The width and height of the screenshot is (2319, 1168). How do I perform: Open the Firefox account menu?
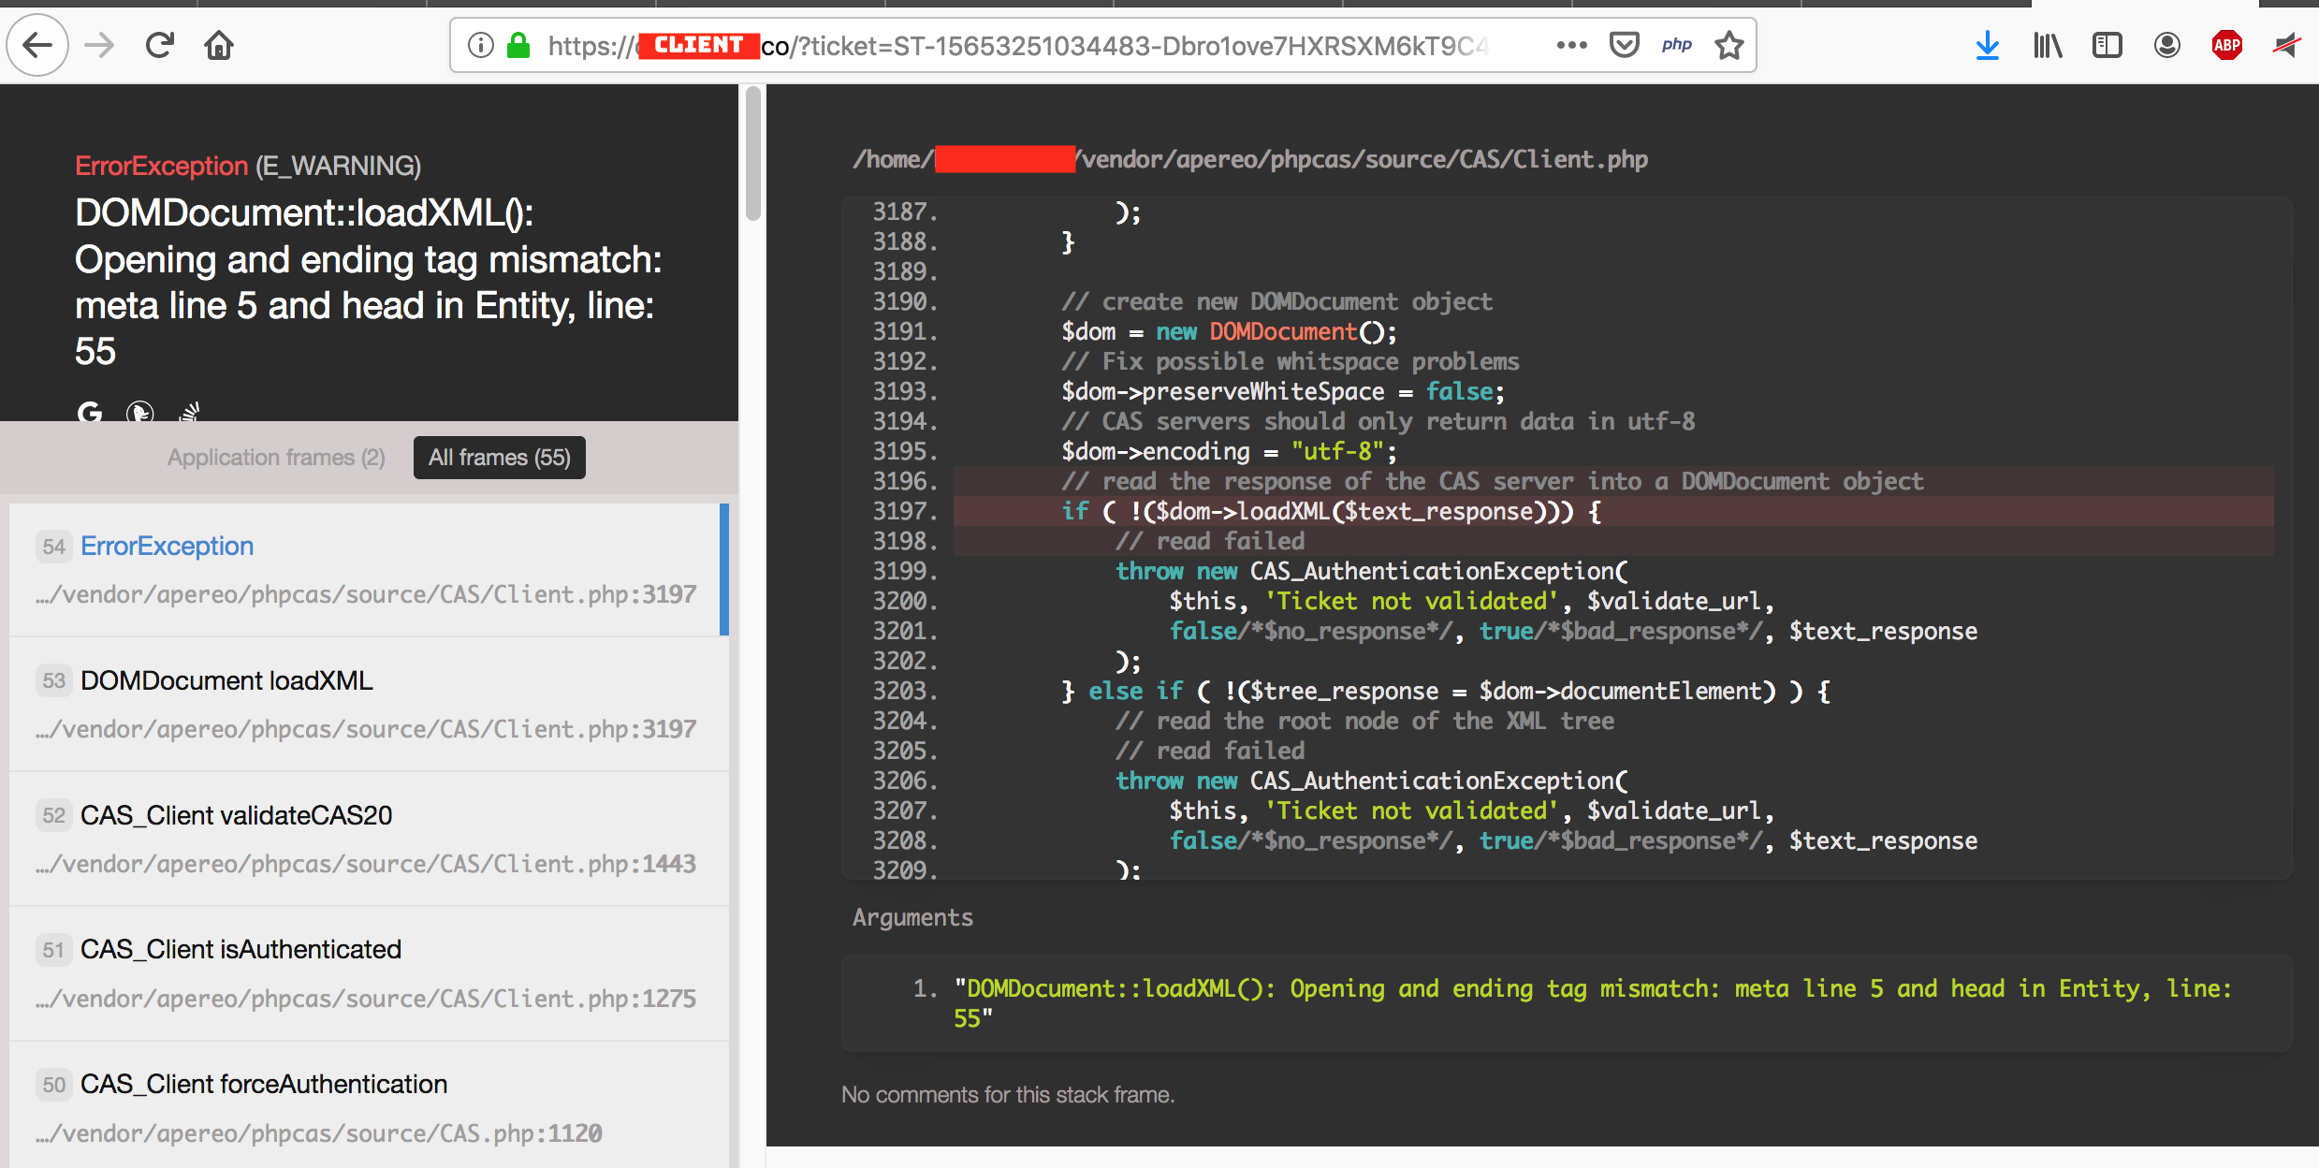point(2167,45)
